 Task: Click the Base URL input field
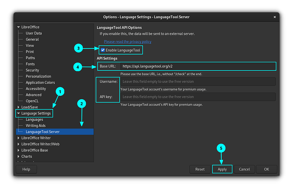click(198, 66)
